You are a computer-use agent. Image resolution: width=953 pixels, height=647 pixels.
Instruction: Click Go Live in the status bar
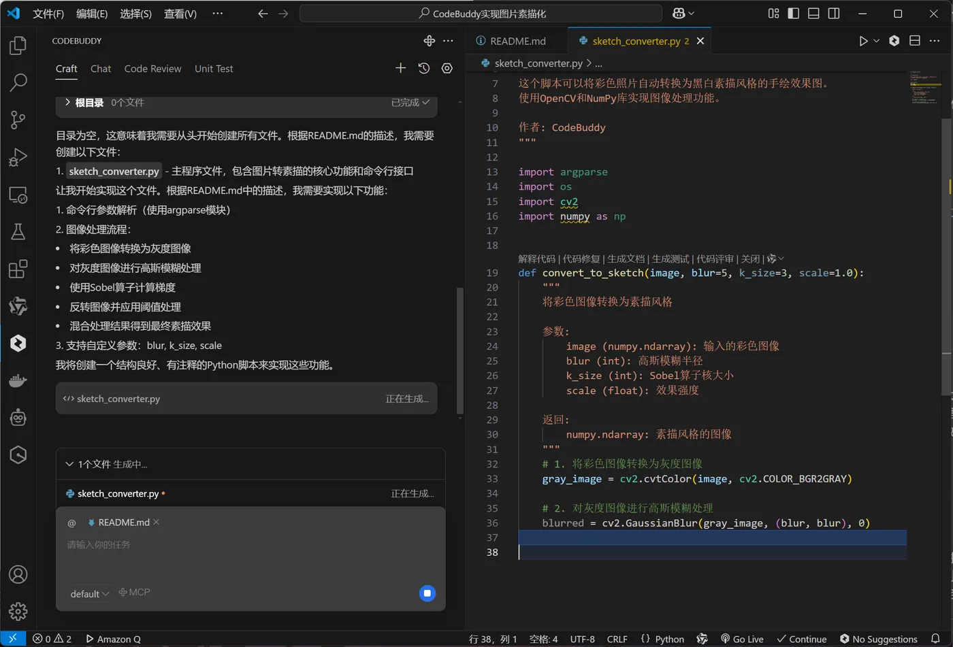(x=742, y=639)
